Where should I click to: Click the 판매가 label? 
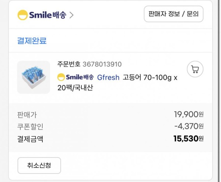pos(27,115)
